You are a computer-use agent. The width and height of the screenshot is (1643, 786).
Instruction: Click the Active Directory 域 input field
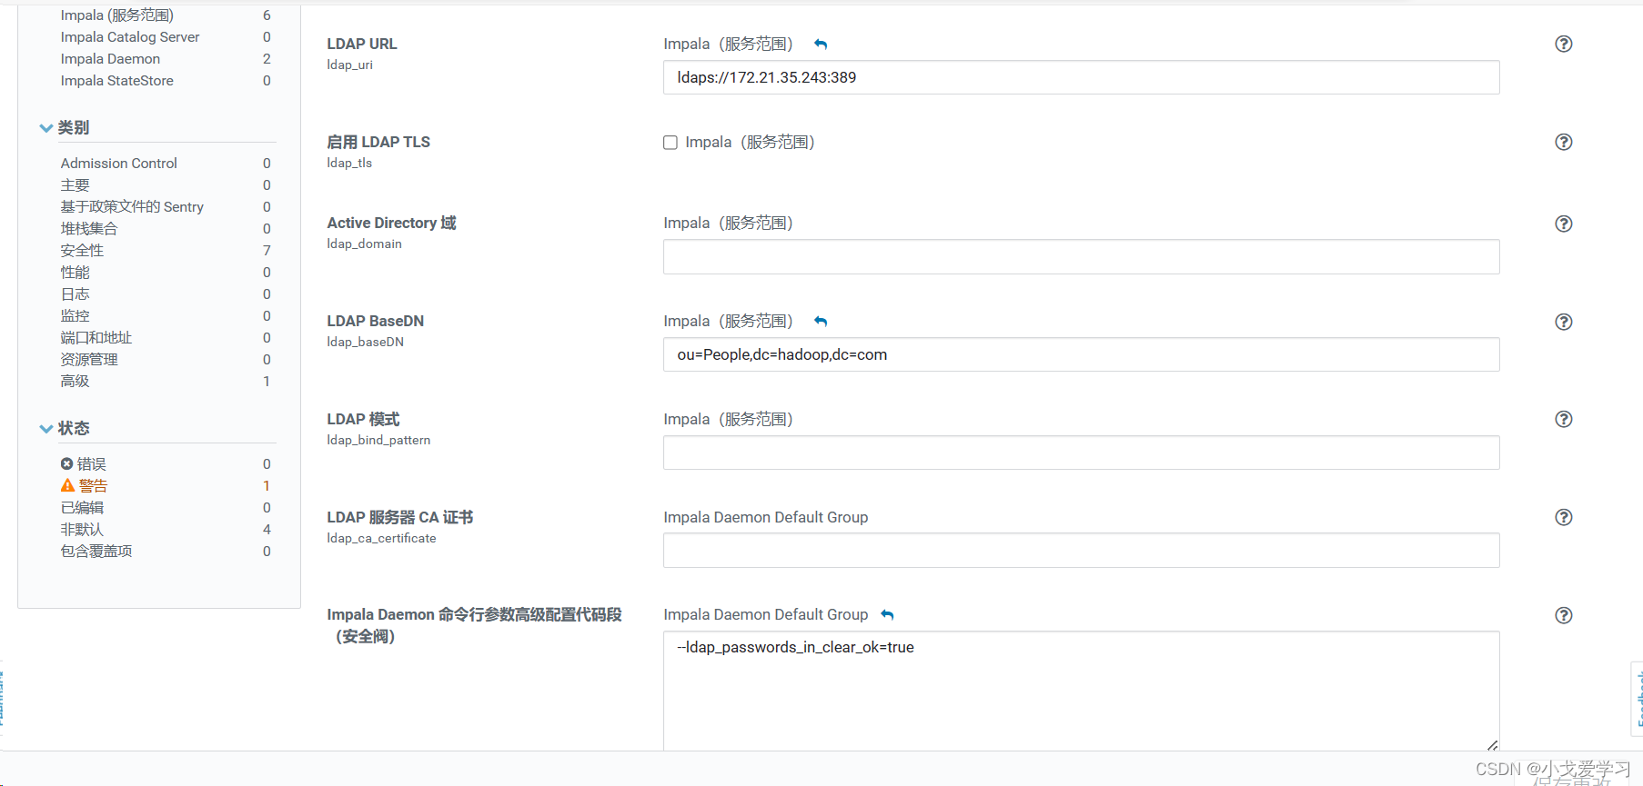tap(1081, 256)
